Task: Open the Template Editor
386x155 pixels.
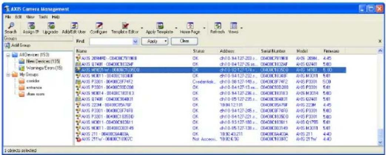Action: pos(125,28)
